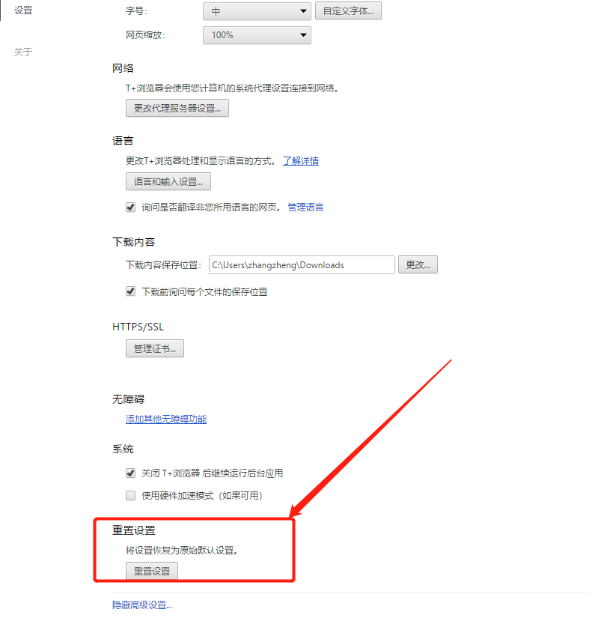Open the 了解详情 link
The width and height of the screenshot is (613, 624).
[301, 161]
